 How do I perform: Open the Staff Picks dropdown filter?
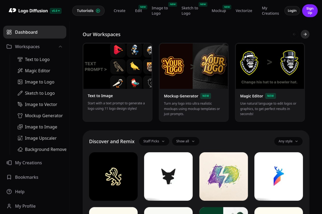tap(154, 141)
